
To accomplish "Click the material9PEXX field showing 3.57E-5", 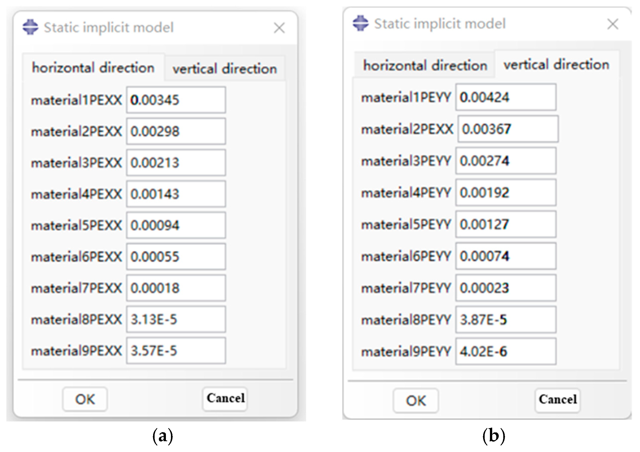I will [x=176, y=351].
